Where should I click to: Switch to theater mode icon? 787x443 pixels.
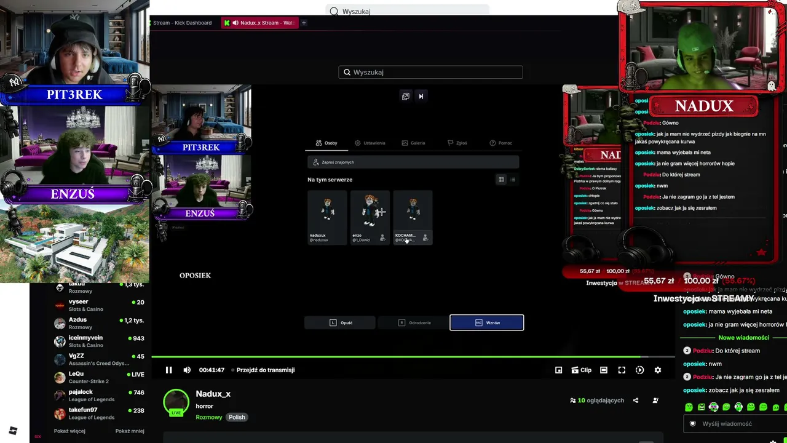(x=604, y=370)
